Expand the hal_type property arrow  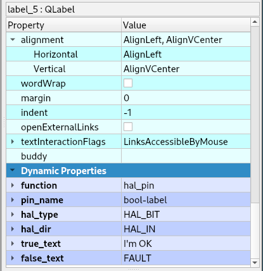13,215
